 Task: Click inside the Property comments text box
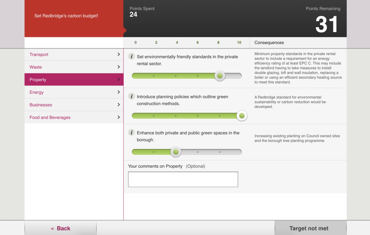point(183,179)
